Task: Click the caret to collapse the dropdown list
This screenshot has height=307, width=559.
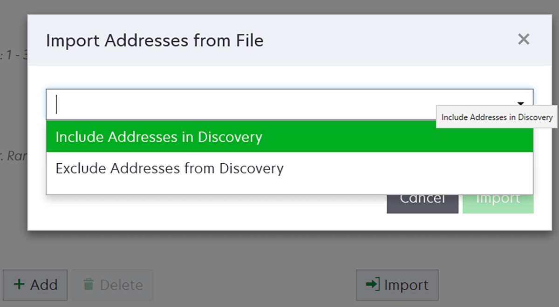Action: [x=520, y=103]
